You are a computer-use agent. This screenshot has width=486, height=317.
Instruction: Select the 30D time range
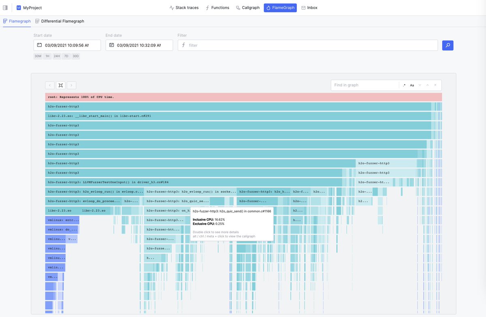coord(76,56)
